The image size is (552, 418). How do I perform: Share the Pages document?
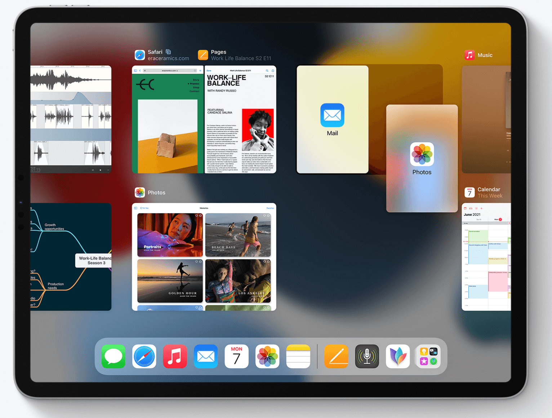273,71
